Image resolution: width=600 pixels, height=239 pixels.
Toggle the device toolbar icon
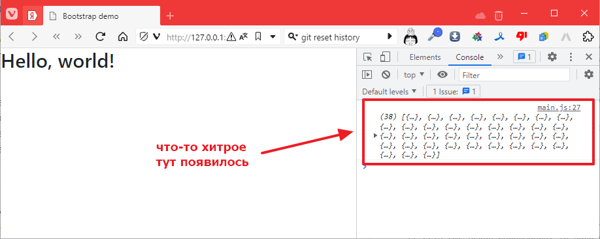(x=384, y=57)
